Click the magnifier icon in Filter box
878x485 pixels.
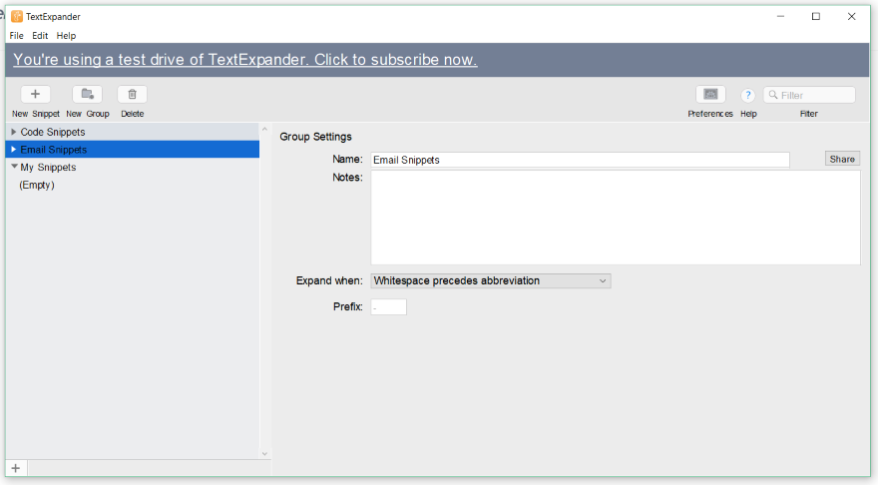pyautogui.click(x=773, y=96)
